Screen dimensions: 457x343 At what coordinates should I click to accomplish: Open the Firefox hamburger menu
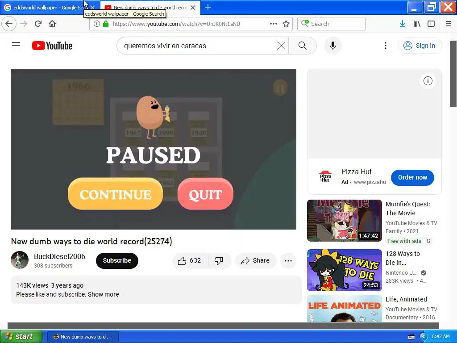tap(448, 24)
